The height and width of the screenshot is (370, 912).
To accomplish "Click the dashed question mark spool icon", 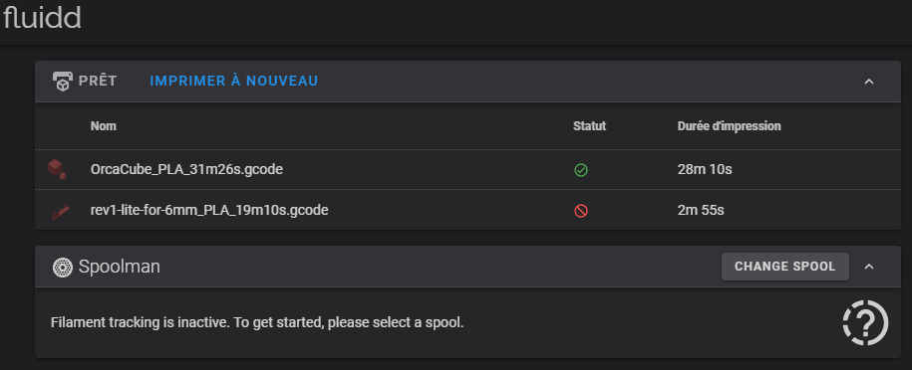I will (865, 322).
